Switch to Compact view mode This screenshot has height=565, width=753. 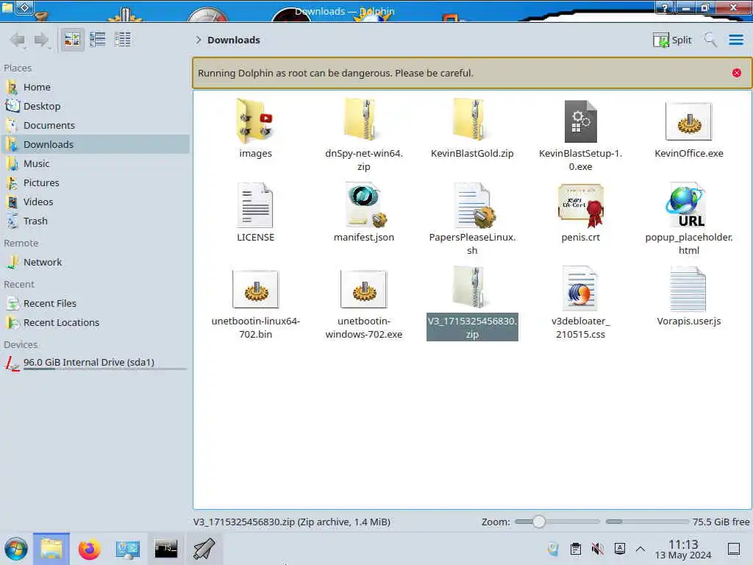click(x=98, y=40)
